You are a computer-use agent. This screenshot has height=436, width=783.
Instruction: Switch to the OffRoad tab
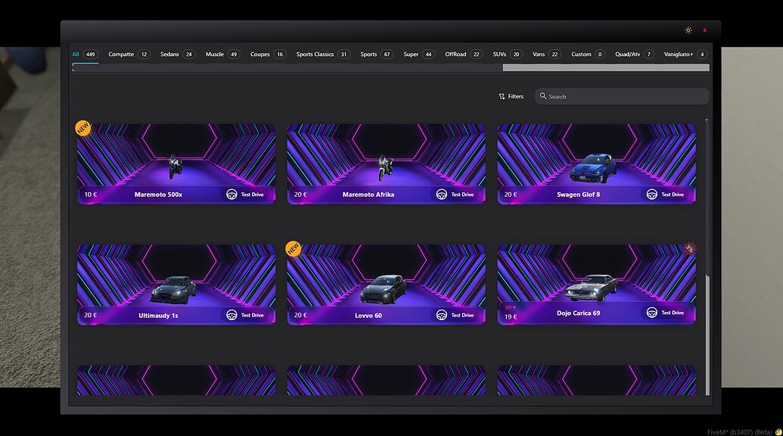tap(464, 54)
